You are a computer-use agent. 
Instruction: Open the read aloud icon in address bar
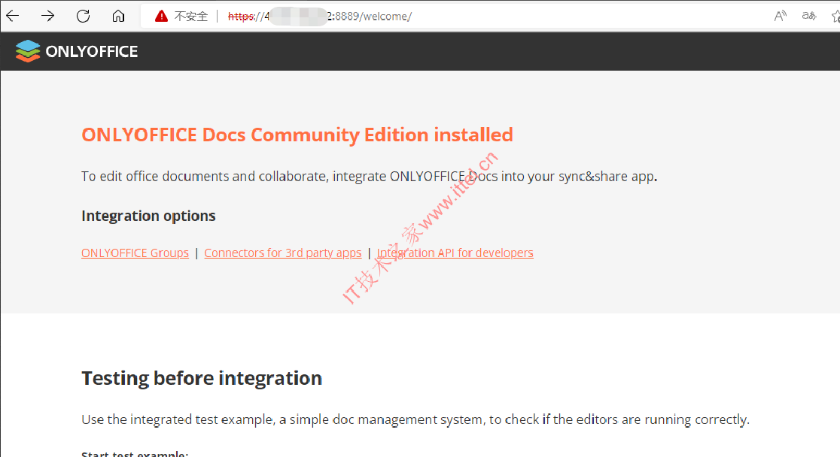(780, 16)
